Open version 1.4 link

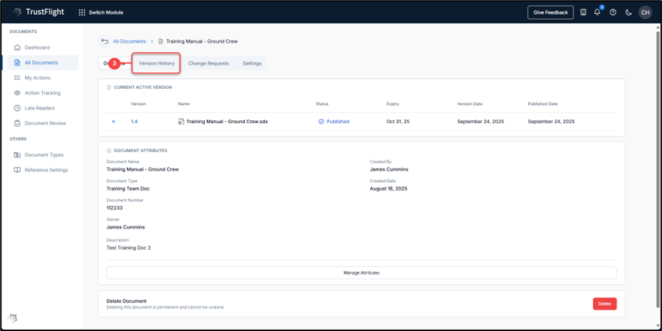(134, 122)
